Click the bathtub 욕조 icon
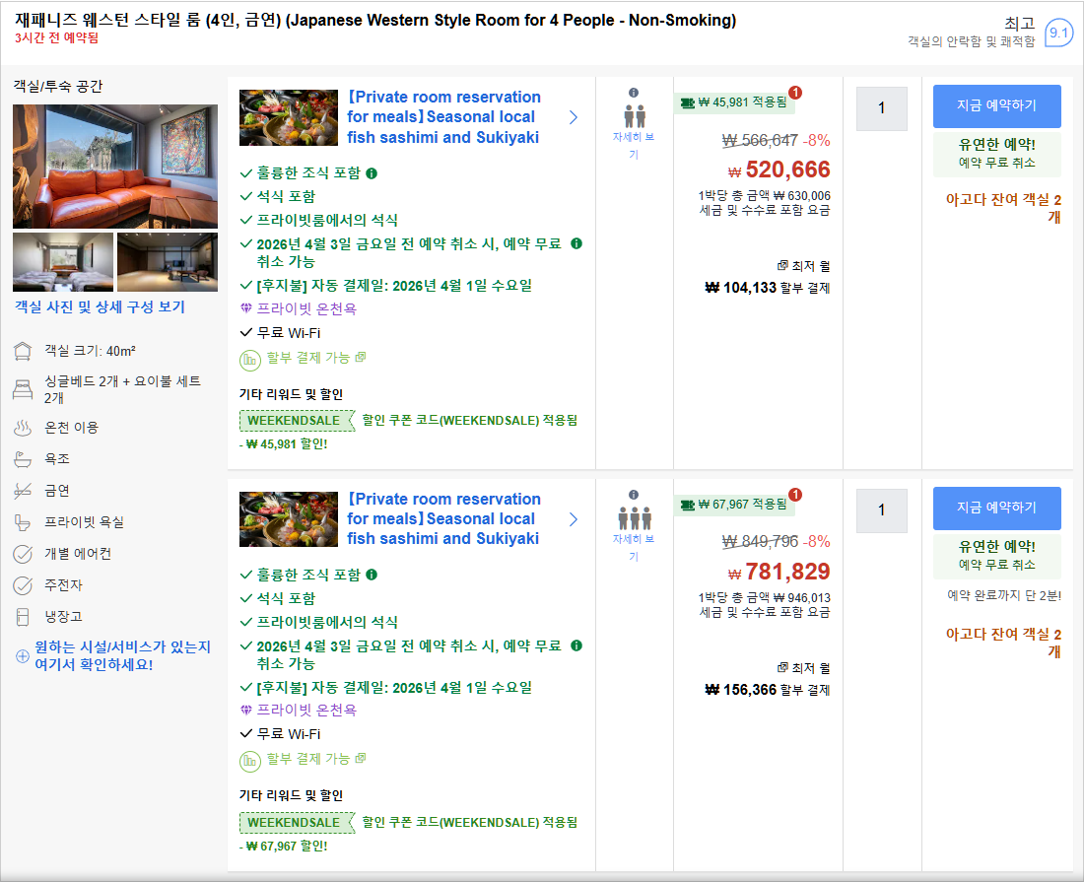 [23, 459]
